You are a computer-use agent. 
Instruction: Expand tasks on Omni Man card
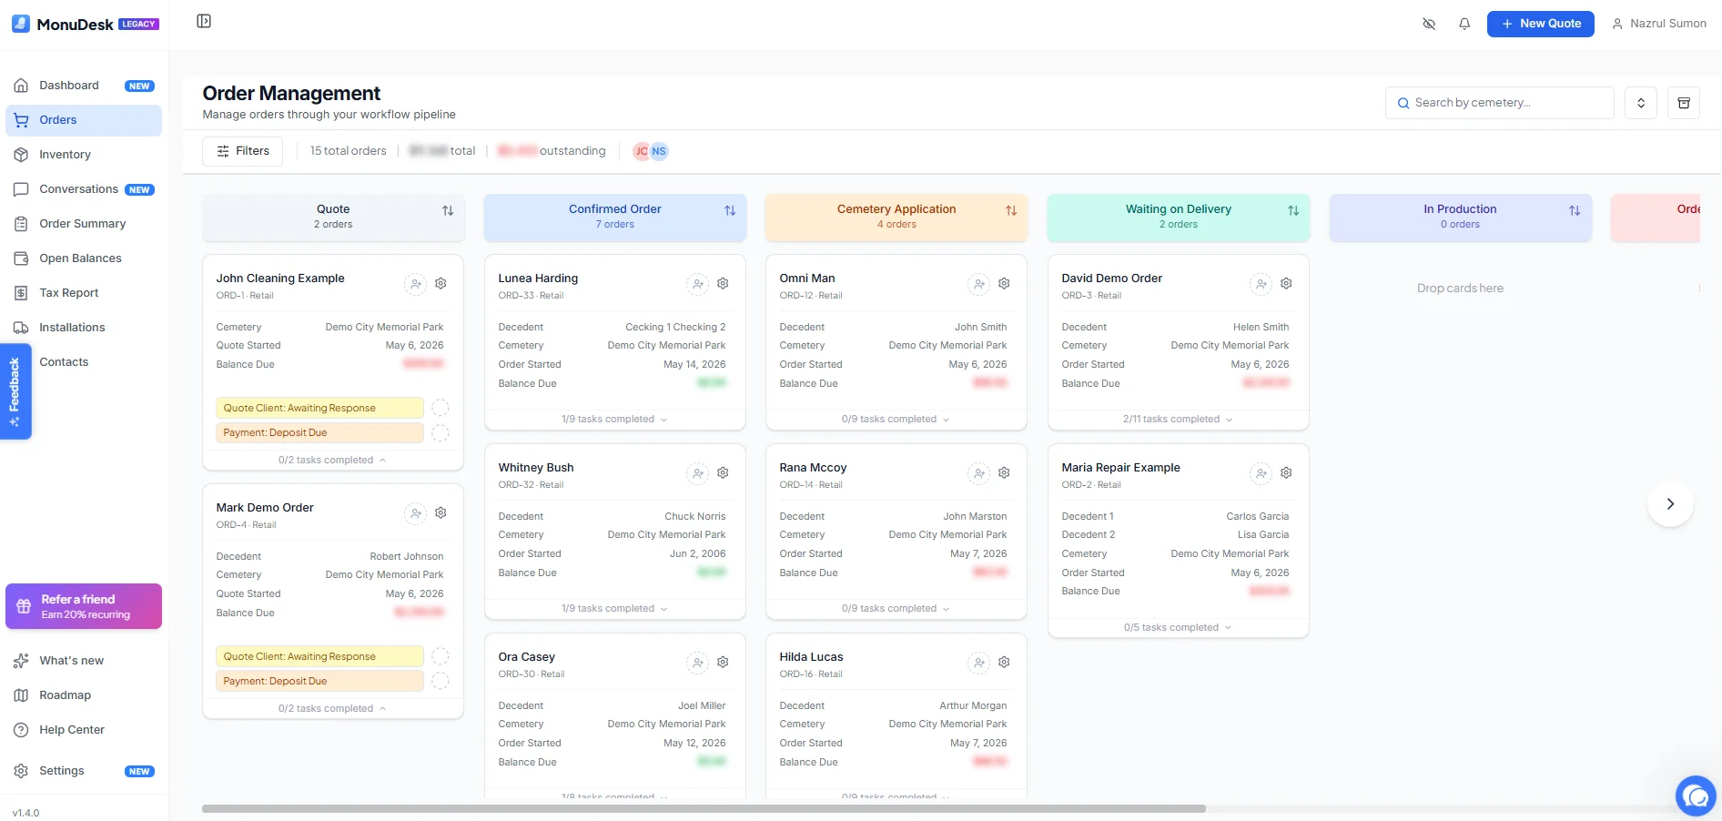coord(896,420)
